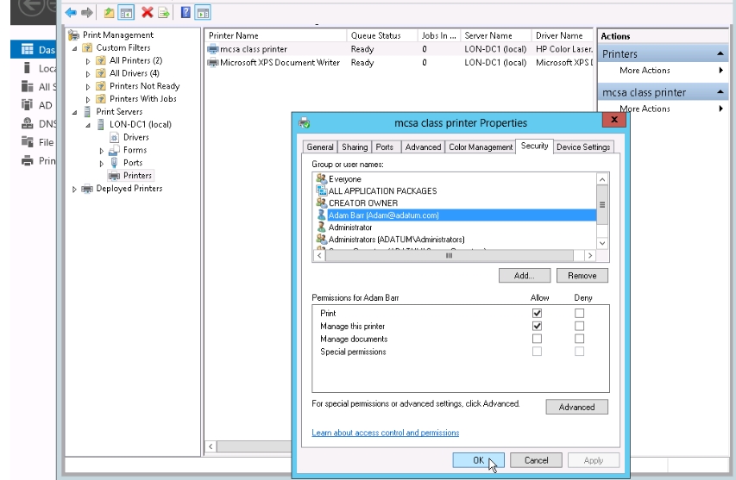The width and height of the screenshot is (736, 480).
Task: Select Printers Not Ready filter
Action: [145, 86]
